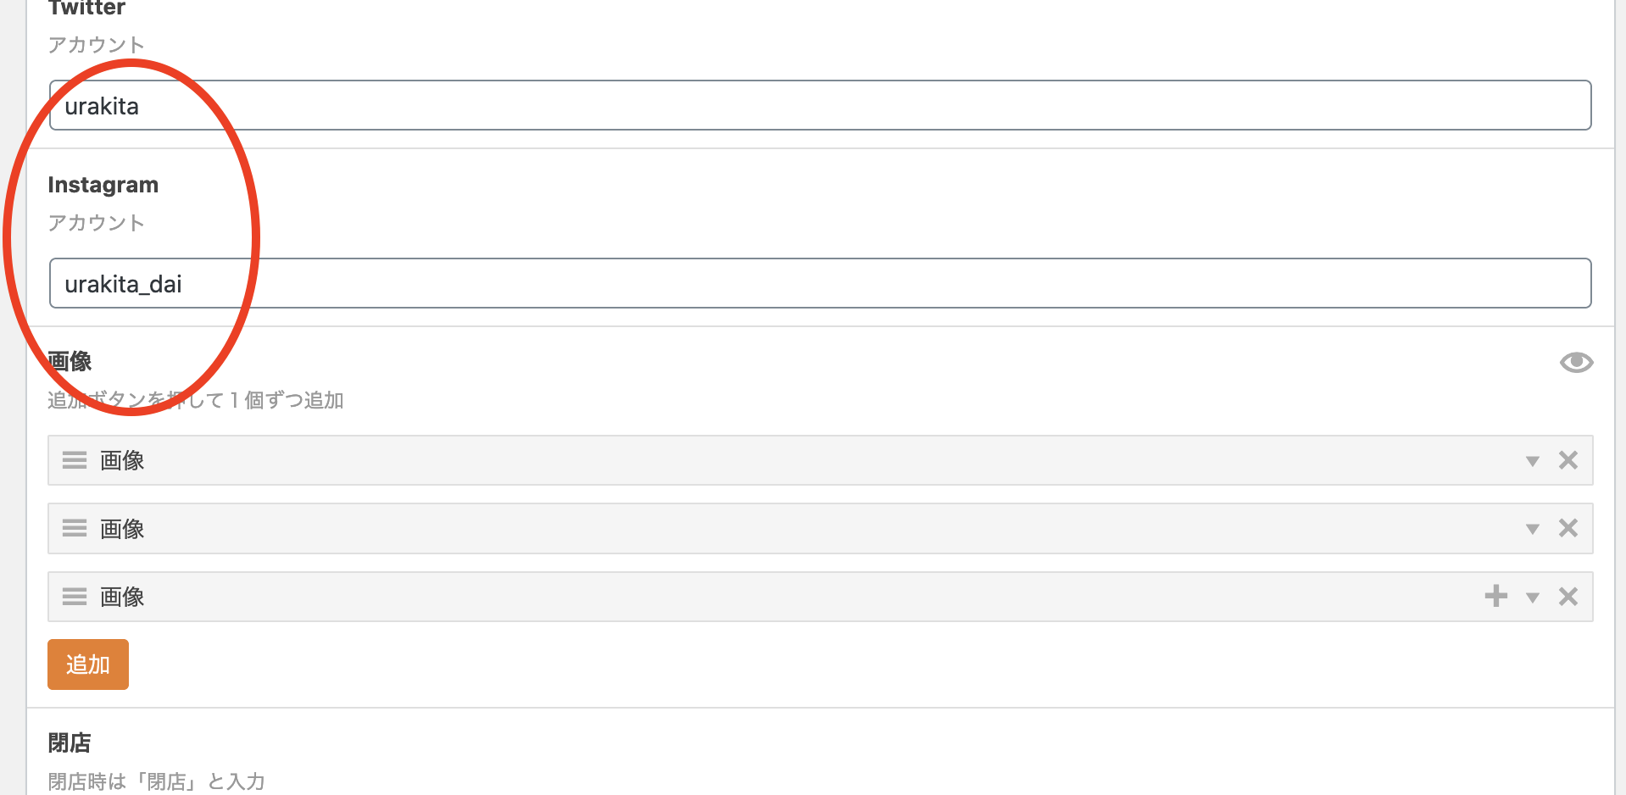This screenshot has height=795, width=1626.
Task: Grab the drag handle of third 画像 row
Action: pos(75,597)
